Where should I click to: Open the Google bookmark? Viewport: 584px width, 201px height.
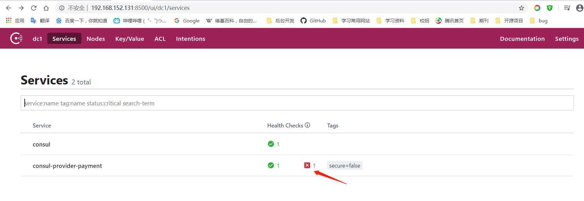point(187,21)
